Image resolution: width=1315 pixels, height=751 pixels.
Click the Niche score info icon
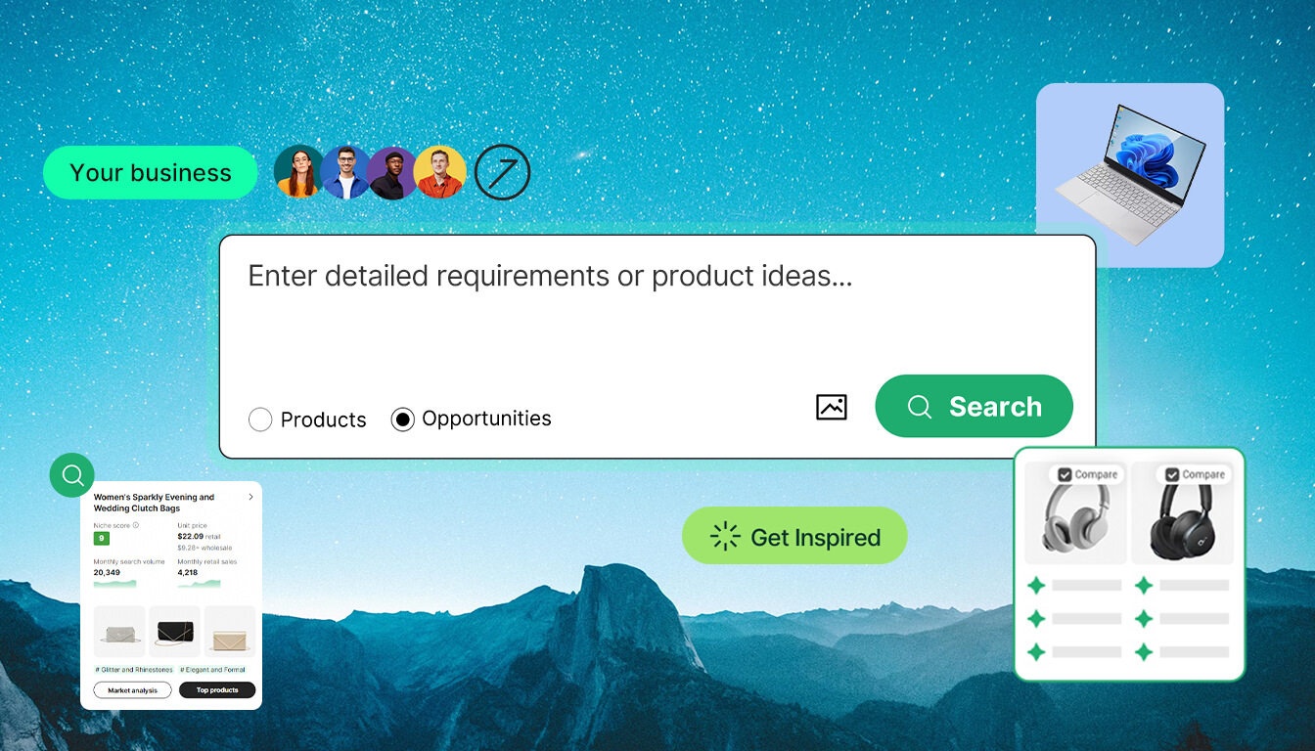[x=135, y=525]
